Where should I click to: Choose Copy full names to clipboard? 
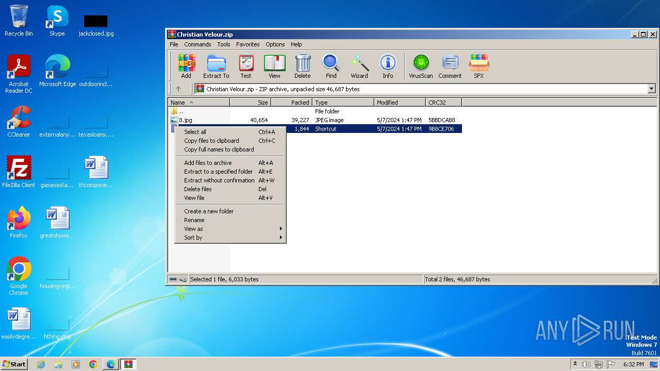point(230,149)
